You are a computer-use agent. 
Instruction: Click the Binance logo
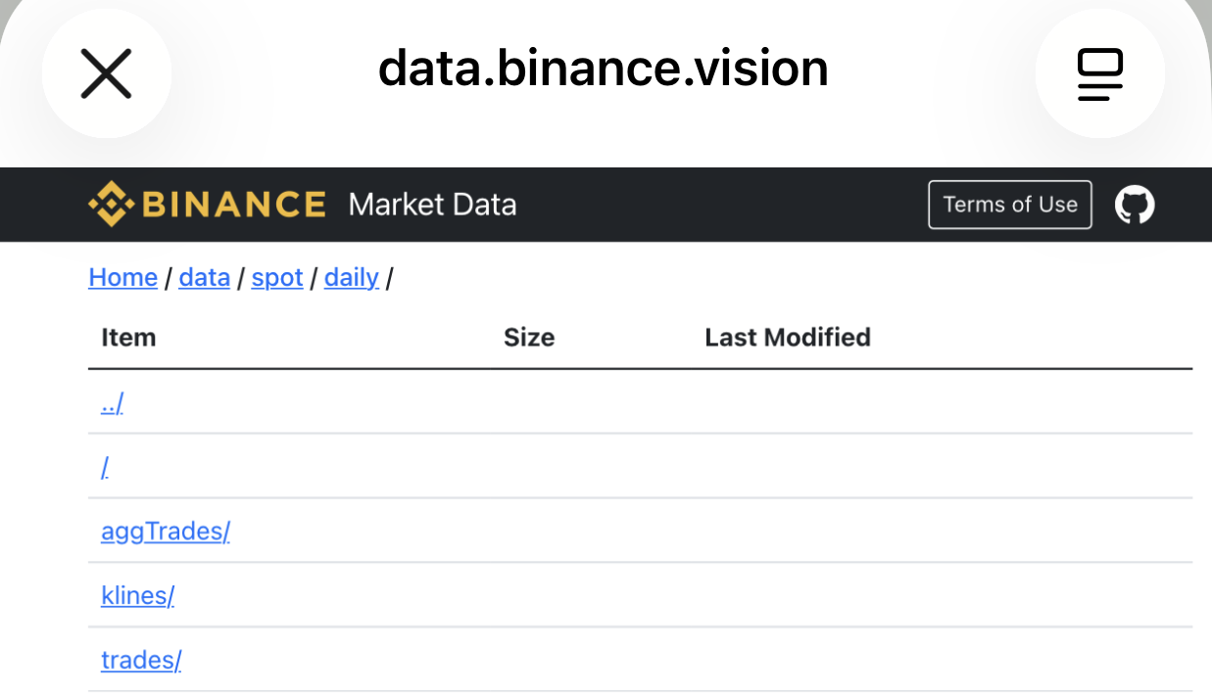(x=207, y=205)
